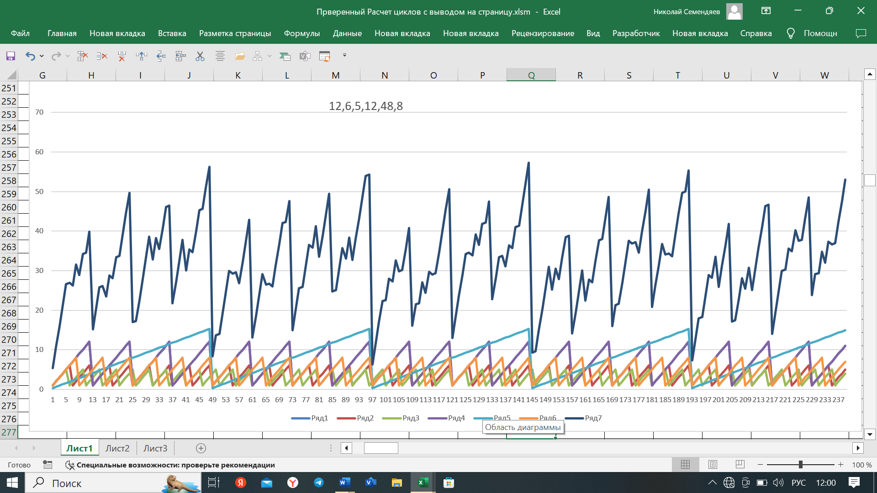
Task: Open the Справка tab
Action: (756, 33)
